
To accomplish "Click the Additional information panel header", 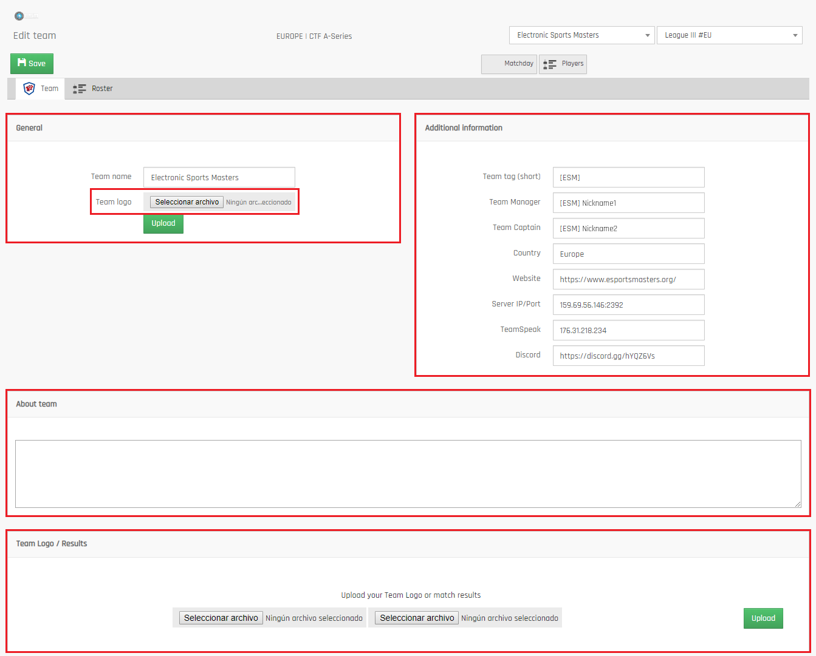I will pos(612,128).
